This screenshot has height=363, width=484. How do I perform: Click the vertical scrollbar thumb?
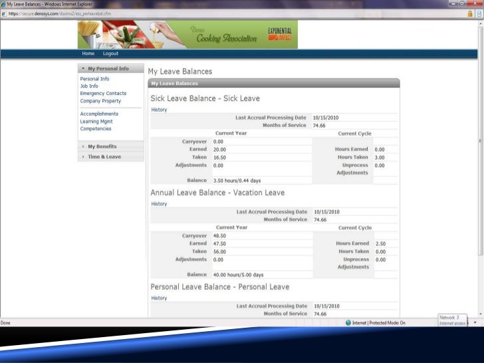480,140
